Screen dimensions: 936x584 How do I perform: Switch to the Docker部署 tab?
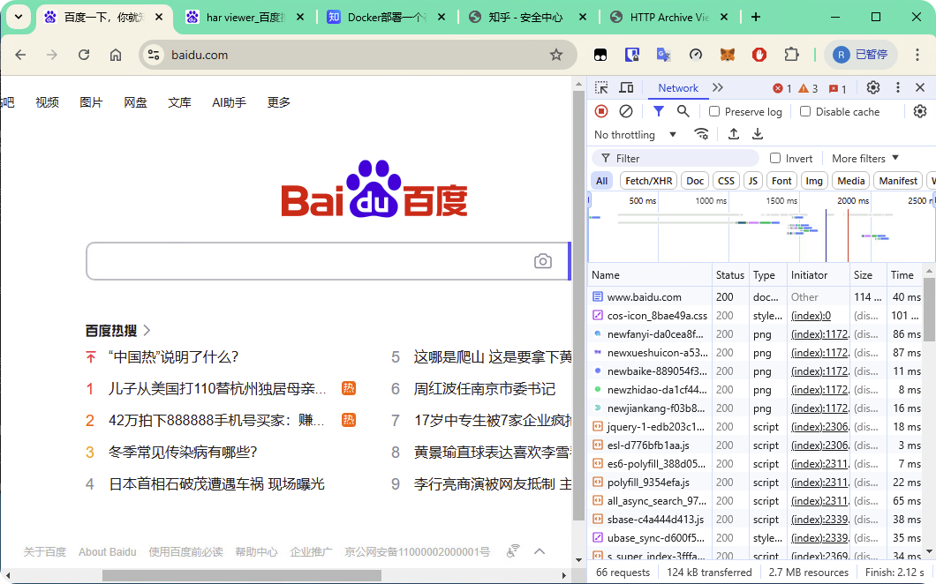387,18
